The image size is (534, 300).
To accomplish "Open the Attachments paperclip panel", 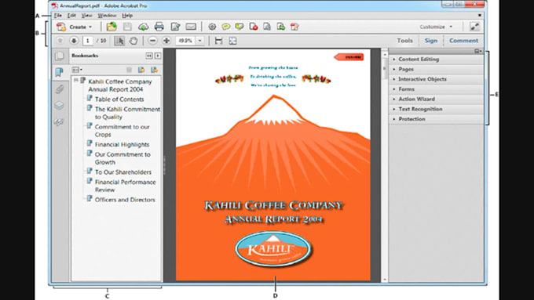I will (59, 89).
